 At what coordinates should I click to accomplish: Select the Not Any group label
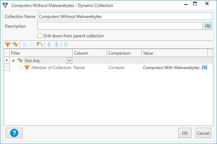coord(32,60)
